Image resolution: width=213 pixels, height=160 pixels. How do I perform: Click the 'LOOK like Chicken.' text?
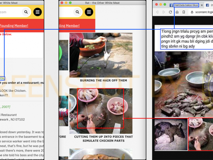click(13, 91)
